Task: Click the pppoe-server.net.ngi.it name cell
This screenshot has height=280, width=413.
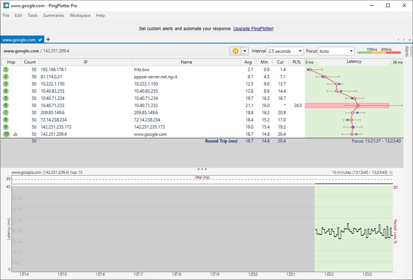Action: [156, 77]
